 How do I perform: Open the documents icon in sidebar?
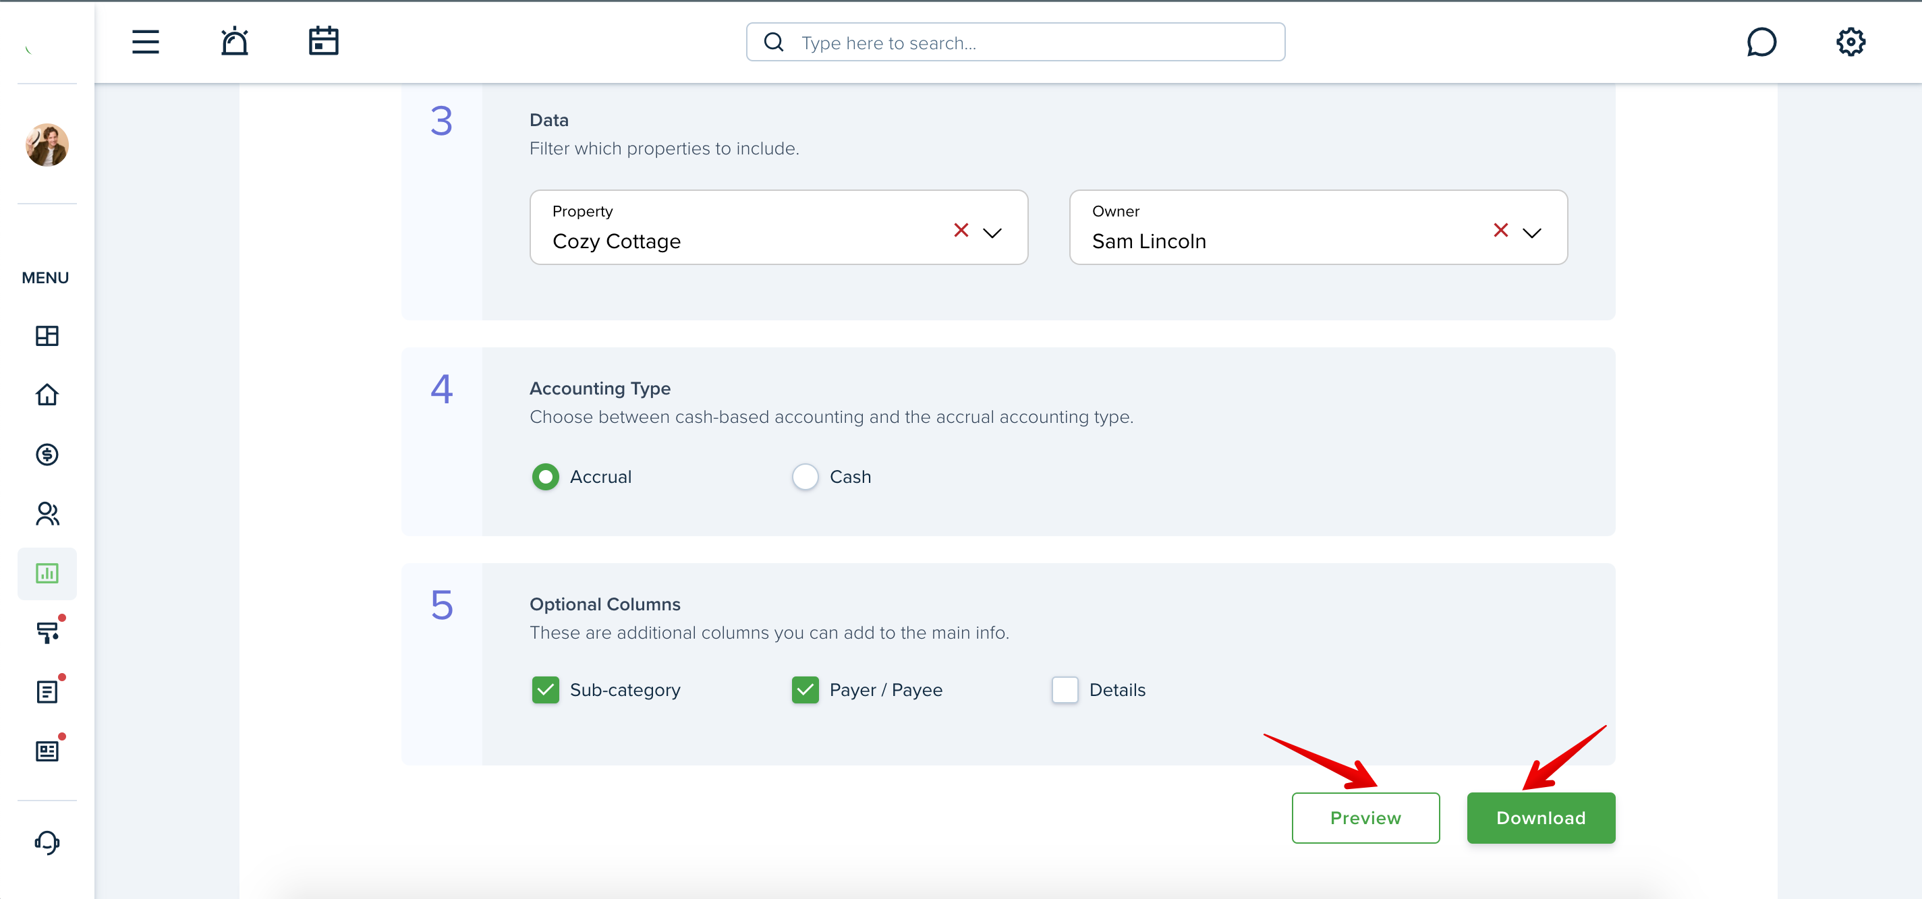tap(47, 691)
